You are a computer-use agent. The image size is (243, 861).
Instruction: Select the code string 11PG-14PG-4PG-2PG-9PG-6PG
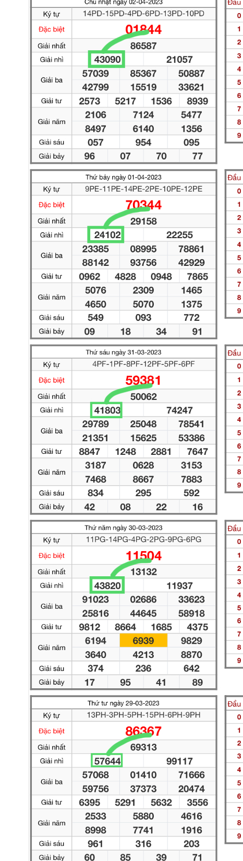point(143,540)
